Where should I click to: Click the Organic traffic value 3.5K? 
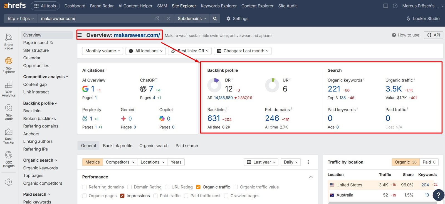pos(394,89)
